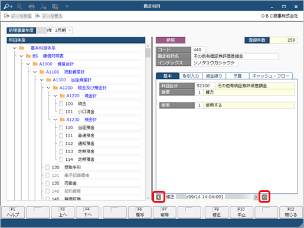The image size is (304, 228).
Task: Select the 100 現金 account row
Action: pyautogui.click(x=100, y=104)
